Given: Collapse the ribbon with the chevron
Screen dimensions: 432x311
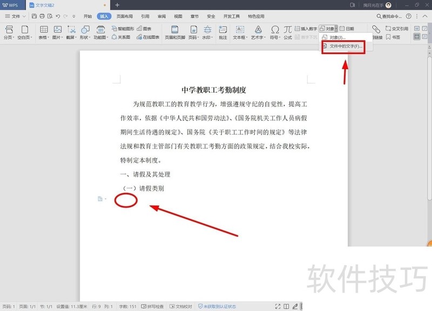Looking at the screenshot, I should (x=425, y=16).
